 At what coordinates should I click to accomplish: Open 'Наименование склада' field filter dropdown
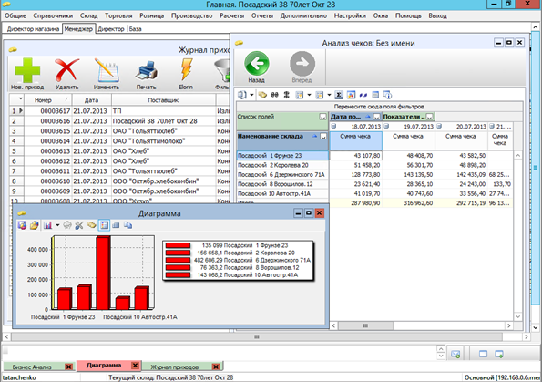pos(323,137)
